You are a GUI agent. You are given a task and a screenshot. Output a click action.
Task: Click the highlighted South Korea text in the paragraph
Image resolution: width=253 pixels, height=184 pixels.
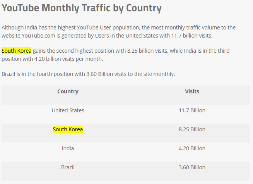pyautogui.click(x=17, y=51)
